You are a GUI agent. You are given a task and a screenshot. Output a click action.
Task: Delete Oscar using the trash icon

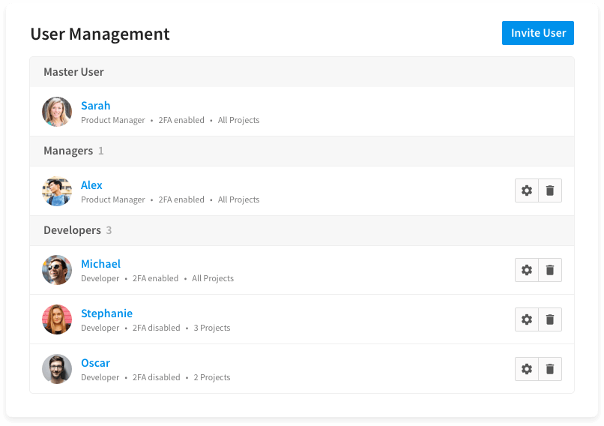(x=550, y=369)
